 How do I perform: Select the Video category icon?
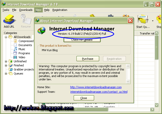tap(15, 57)
